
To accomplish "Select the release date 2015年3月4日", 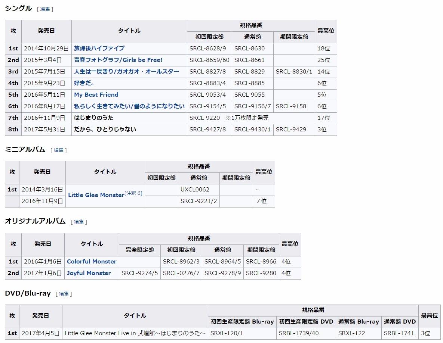I will pyautogui.click(x=43, y=60).
